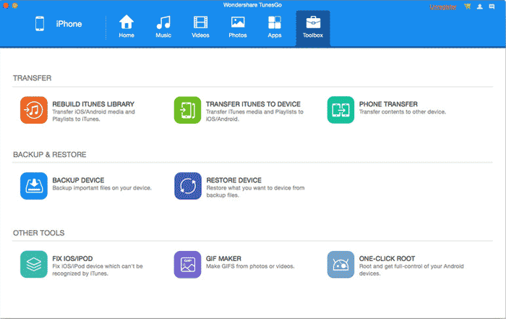This screenshot has width=506, height=319.
Task: Select the Toolbox tab
Action: coord(313,28)
